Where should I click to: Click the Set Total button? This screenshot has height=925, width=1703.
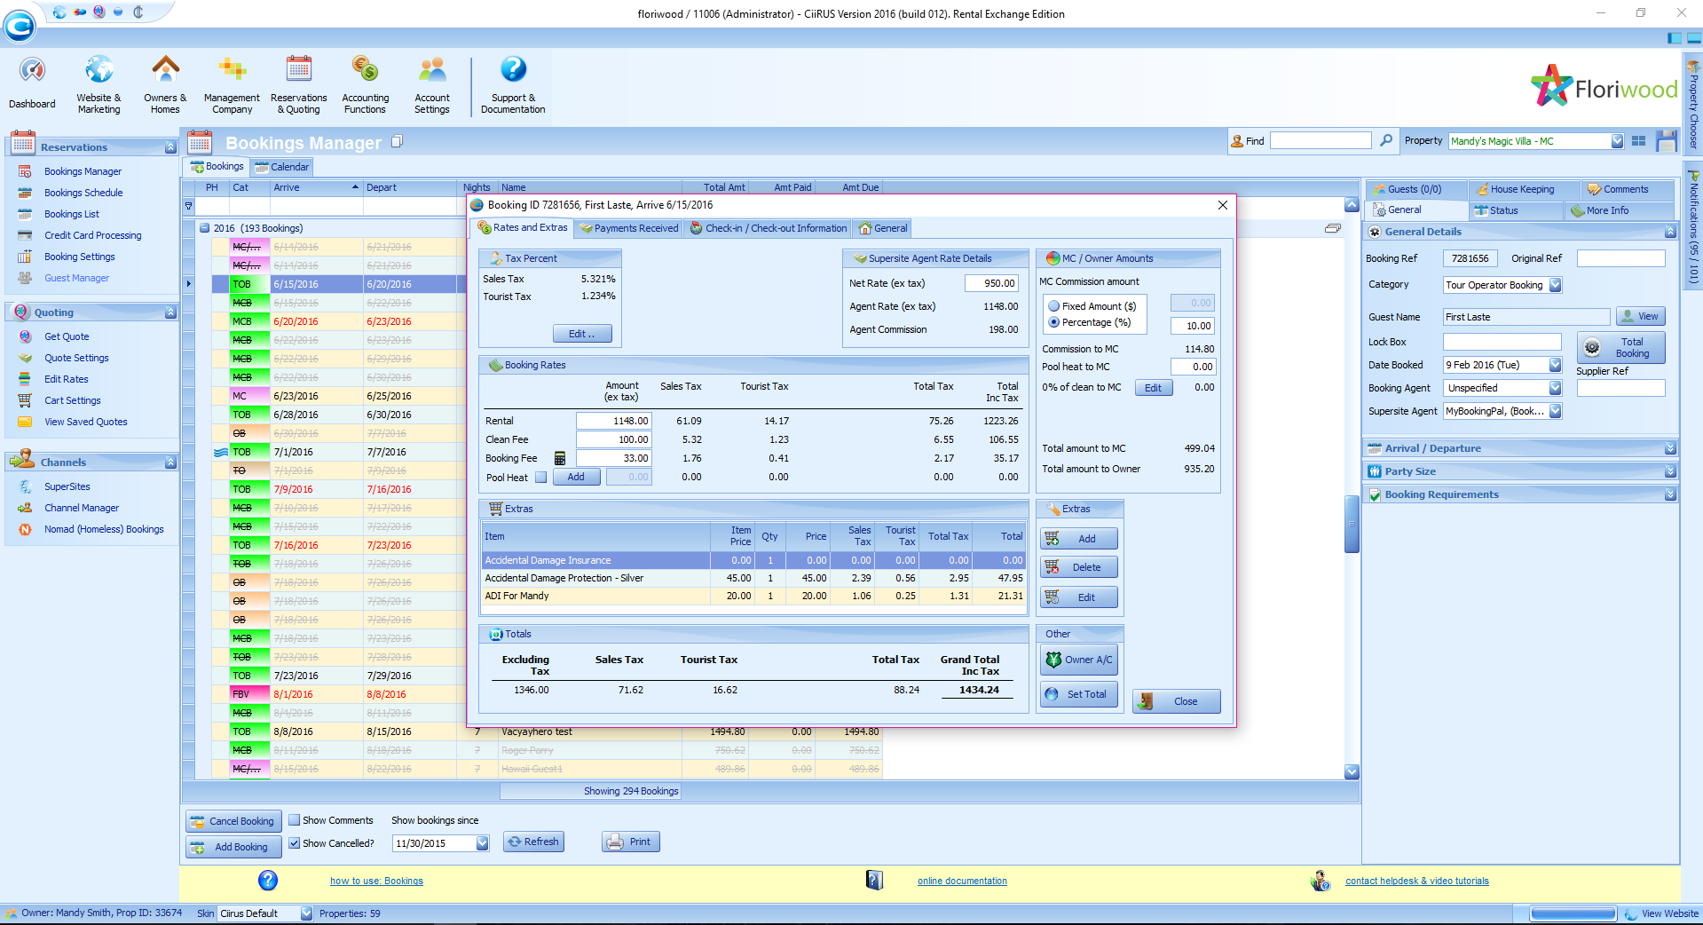1078,694
